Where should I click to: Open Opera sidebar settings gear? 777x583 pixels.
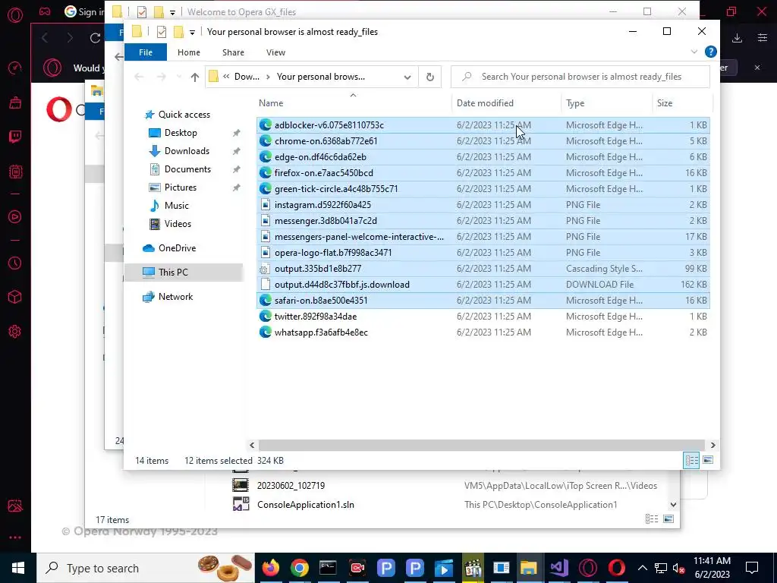[15, 332]
